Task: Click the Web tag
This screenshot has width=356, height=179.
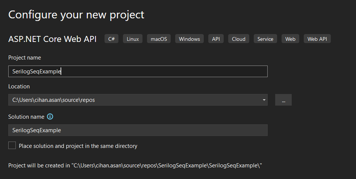Action: click(x=290, y=39)
